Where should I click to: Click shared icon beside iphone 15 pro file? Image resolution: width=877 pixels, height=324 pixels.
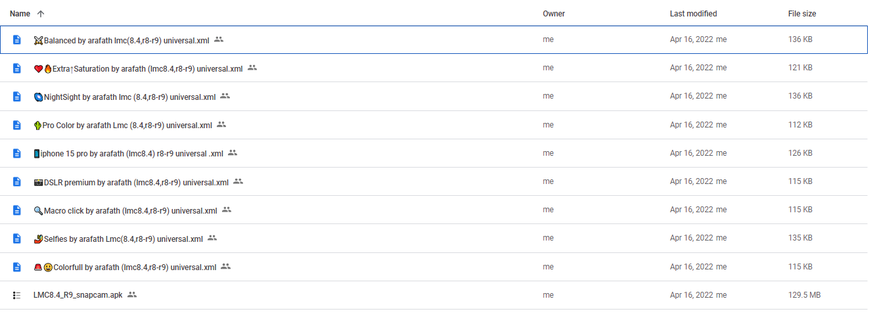tap(233, 152)
